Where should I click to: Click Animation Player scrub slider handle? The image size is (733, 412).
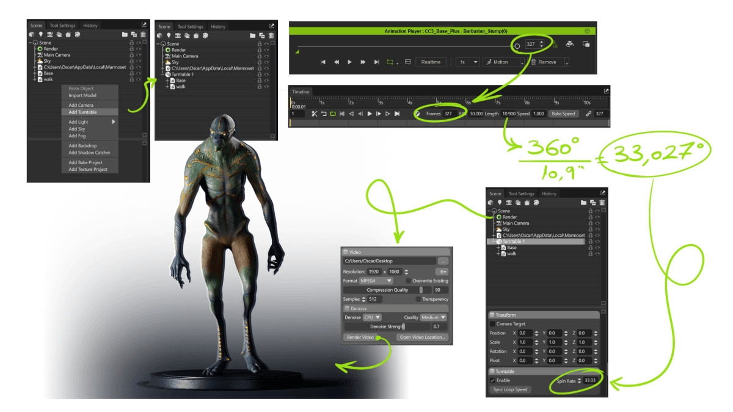click(x=517, y=45)
